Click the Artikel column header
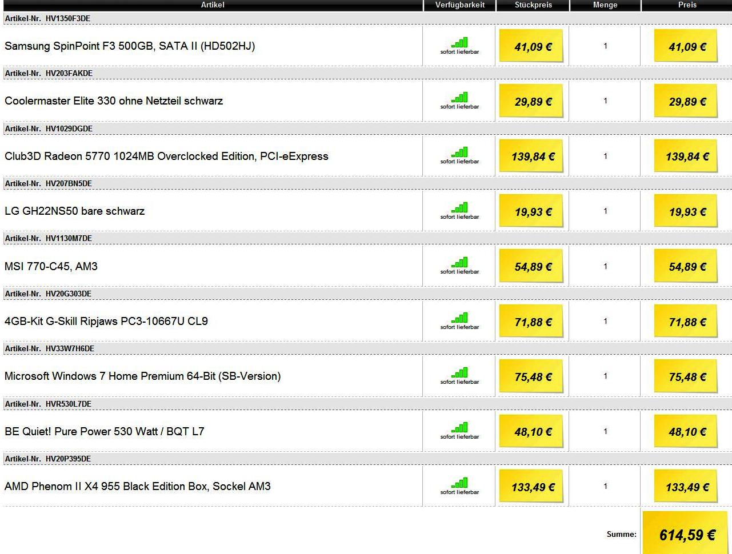This screenshot has width=732, height=554. coord(212,5)
